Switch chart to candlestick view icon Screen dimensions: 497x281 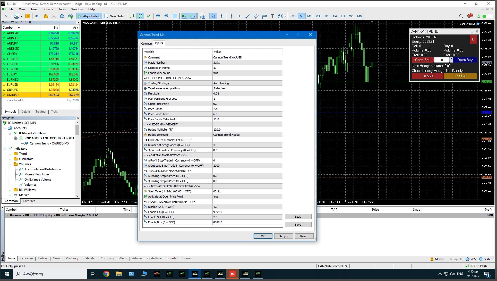pyautogui.click(x=140, y=16)
